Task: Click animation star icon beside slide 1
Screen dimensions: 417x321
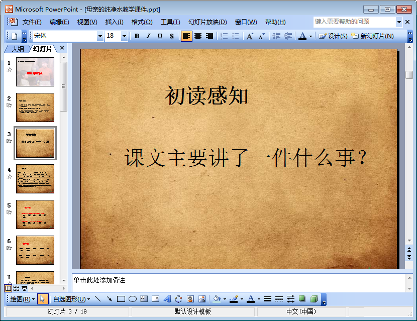Action: pyautogui.click(x=9, y=70)
